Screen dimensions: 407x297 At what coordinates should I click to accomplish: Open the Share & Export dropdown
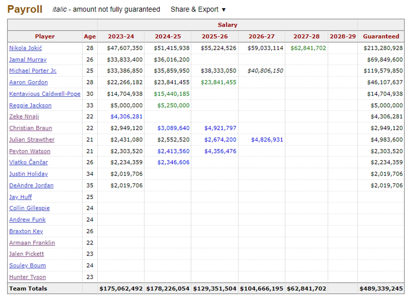[x=198, y=9]
